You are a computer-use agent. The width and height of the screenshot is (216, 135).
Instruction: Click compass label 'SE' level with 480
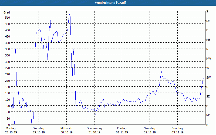pos(208,21)
